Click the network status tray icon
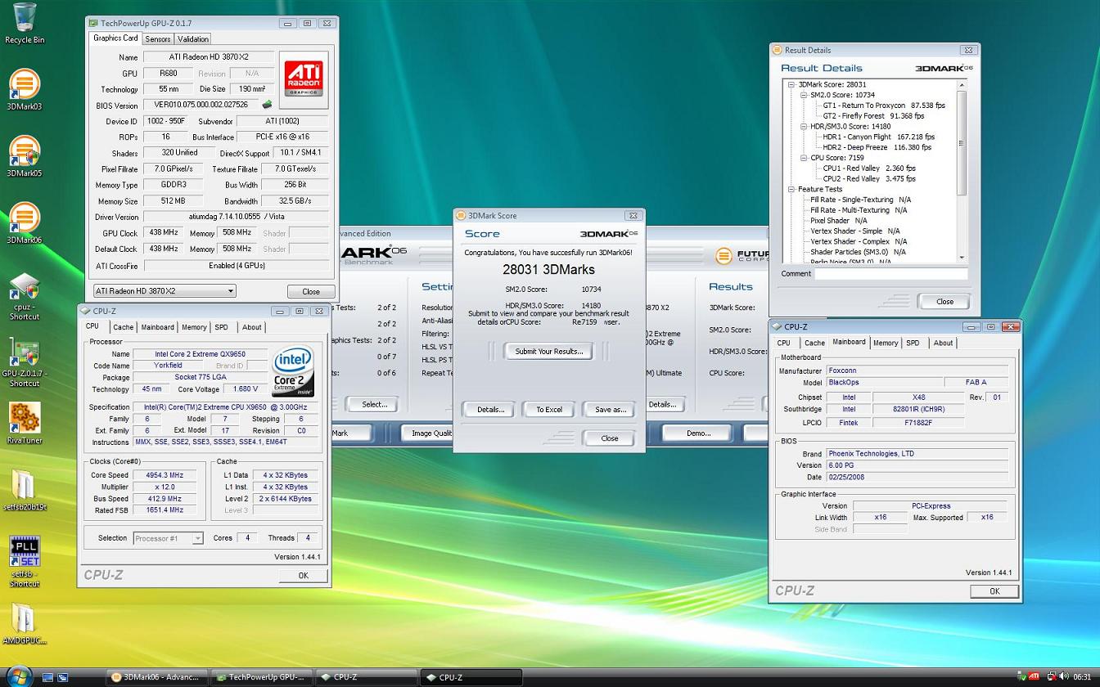Screen dimensions: 1100x687 click(1052, 677)
